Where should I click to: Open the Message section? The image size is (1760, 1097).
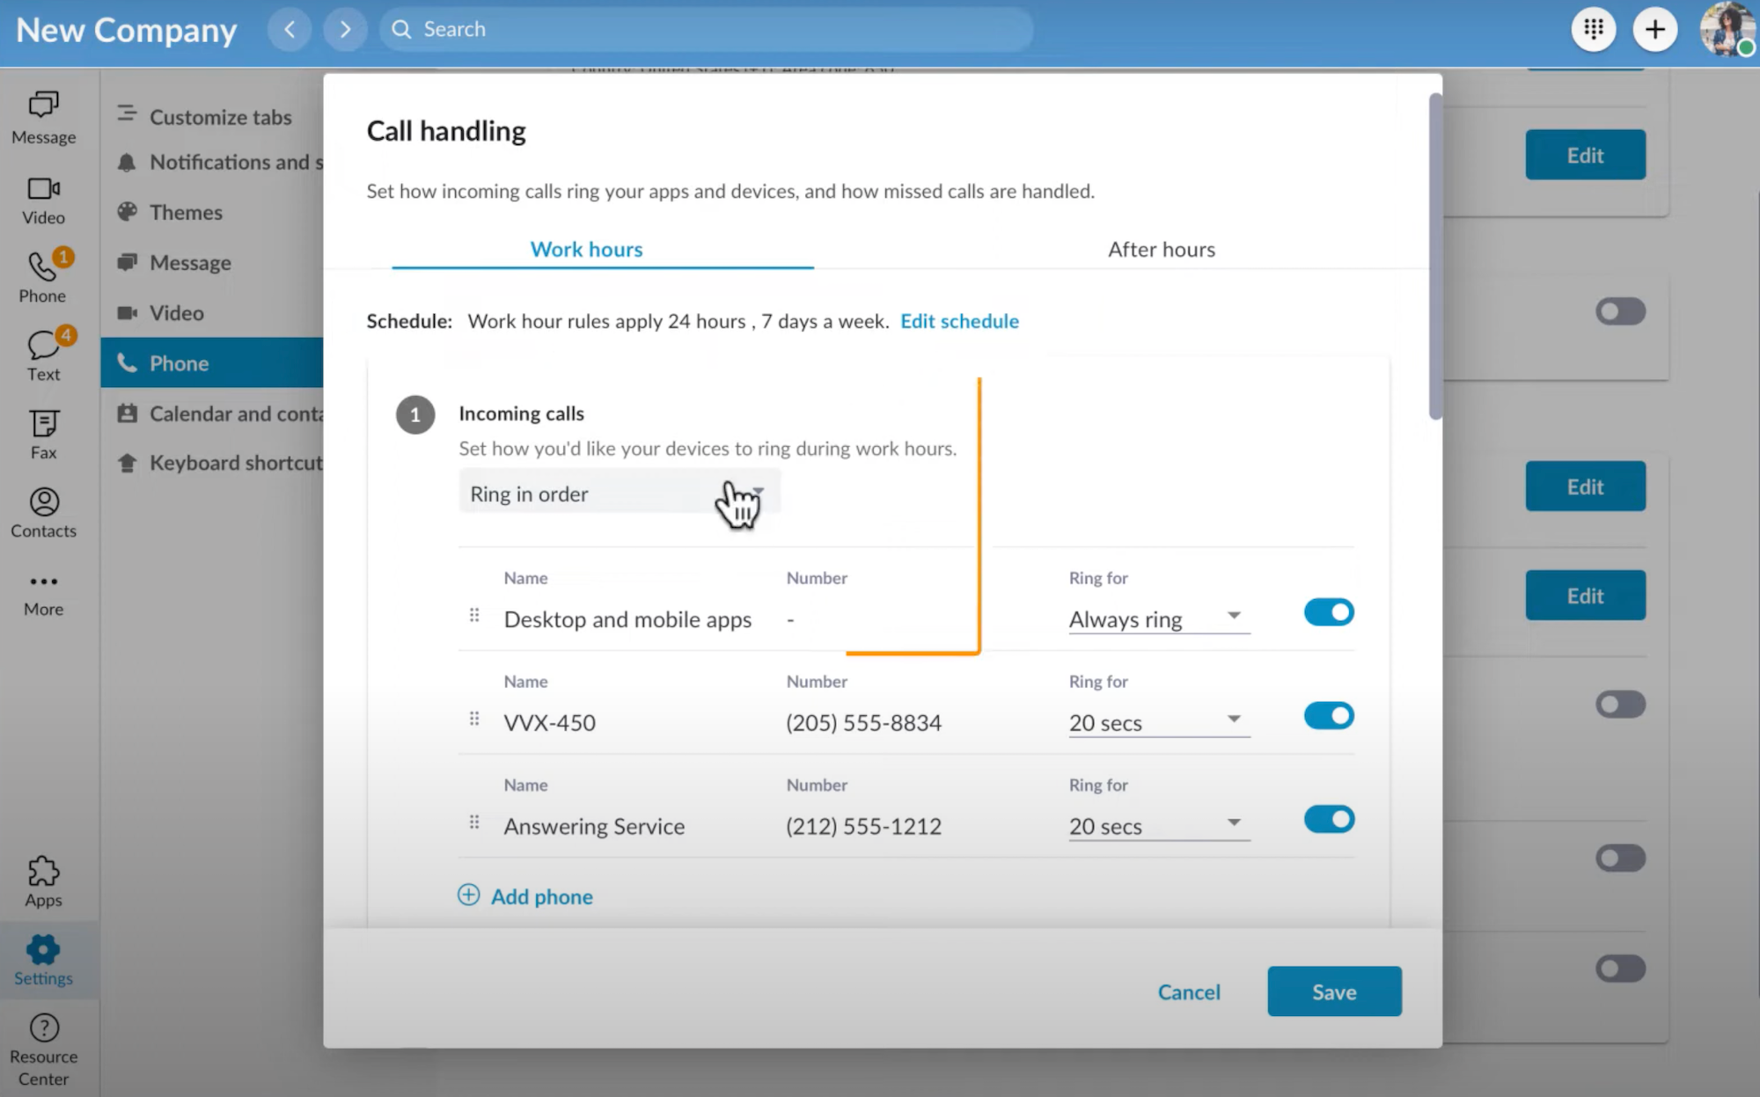click(x=190, y=261)
